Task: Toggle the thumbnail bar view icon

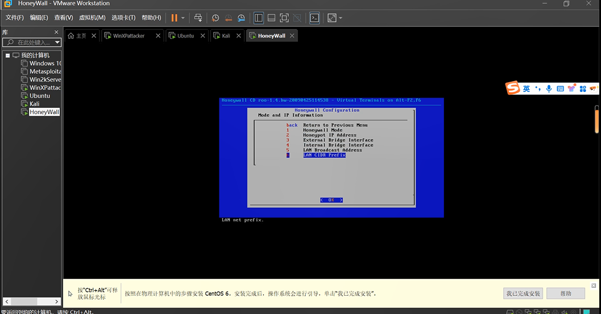Action: [271, 18]
